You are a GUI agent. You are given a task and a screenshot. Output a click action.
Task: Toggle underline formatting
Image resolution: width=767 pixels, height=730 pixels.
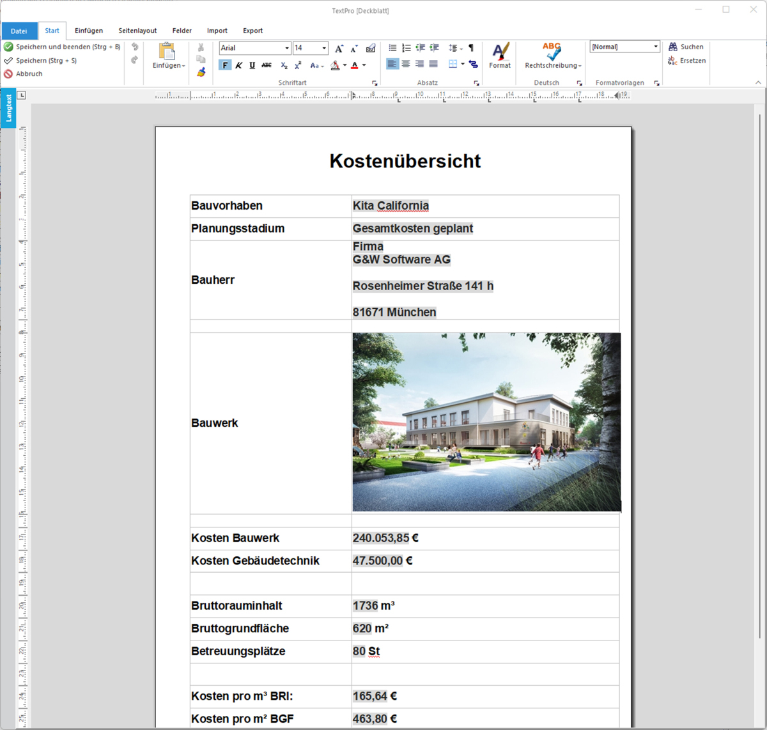click(x=252, y=65)
